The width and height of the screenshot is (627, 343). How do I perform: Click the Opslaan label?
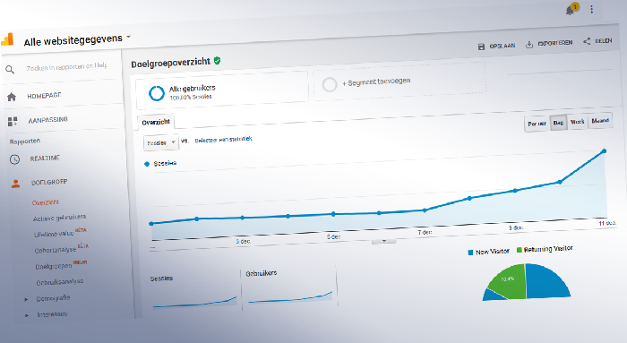(502, 46)
